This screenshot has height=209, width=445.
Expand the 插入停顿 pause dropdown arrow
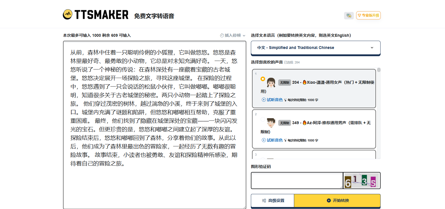pyautogui.click(x=244, y=36)
